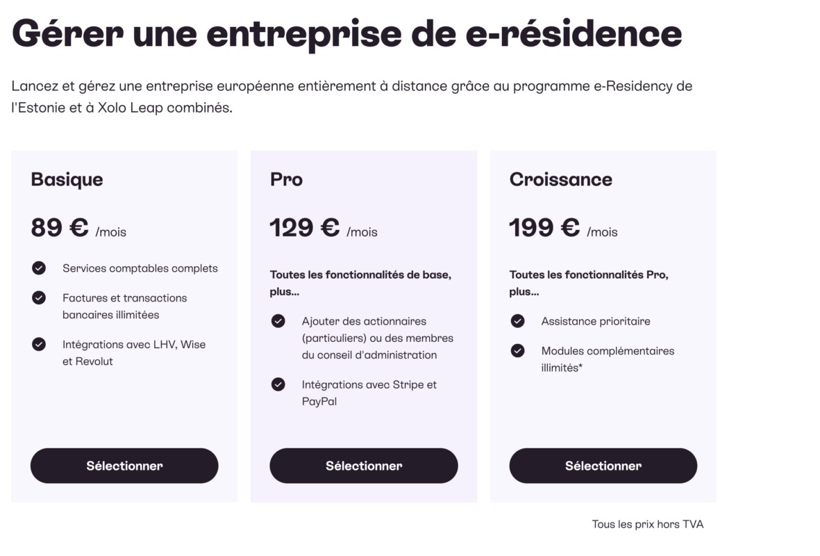Click the Pro plan heading

point(286,179)
